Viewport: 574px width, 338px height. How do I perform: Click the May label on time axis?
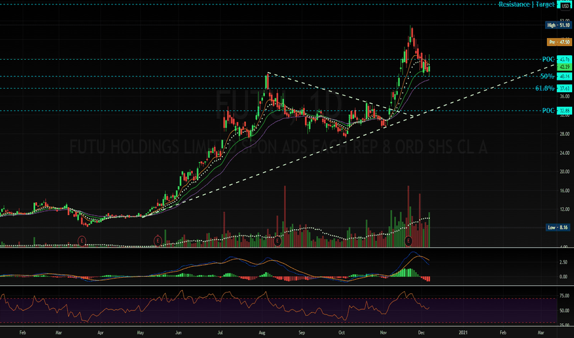pos(140,332)
